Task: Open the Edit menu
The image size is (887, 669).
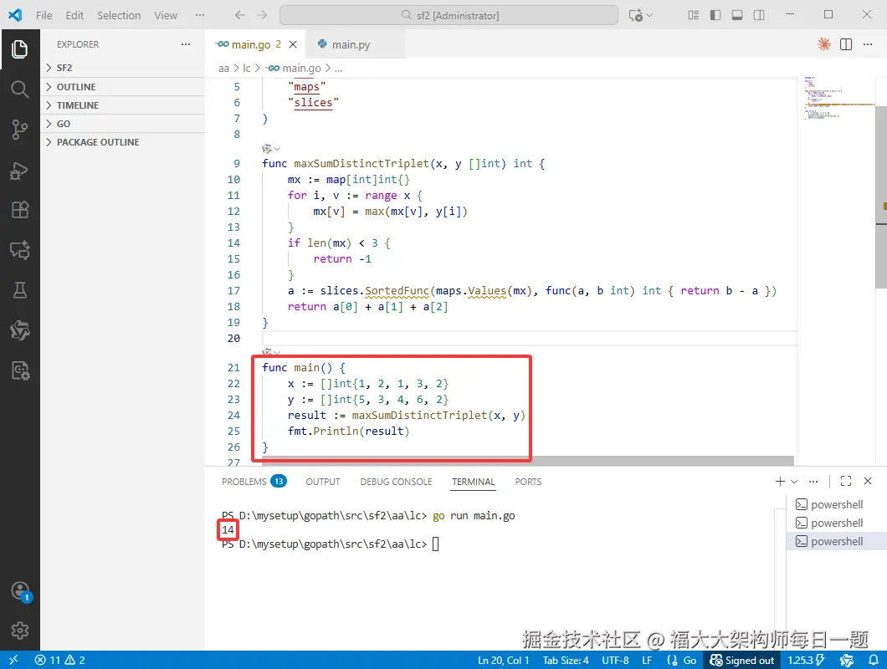Action: pos(74,15)
